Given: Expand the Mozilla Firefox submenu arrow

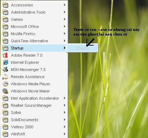Looking at the screenshot, I should pos(65,34).
